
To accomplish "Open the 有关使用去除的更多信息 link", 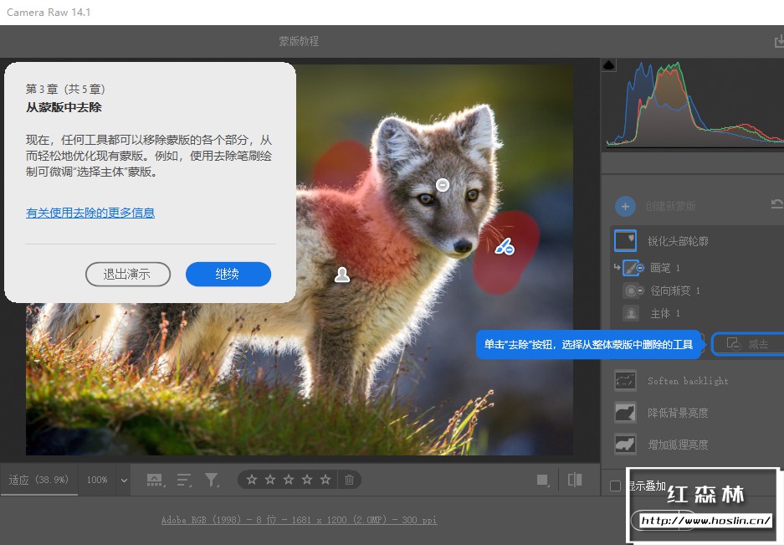I will pyautogui.click(x=90, y=213).
